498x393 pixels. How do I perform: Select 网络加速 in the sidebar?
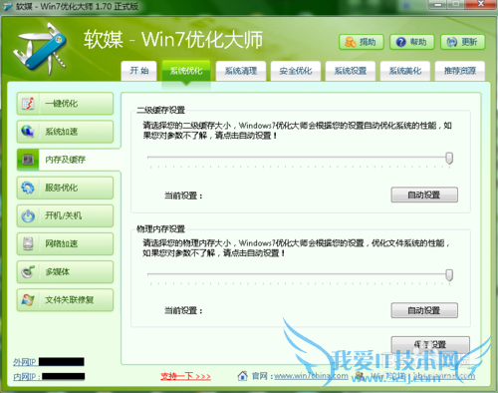point(65,243)
